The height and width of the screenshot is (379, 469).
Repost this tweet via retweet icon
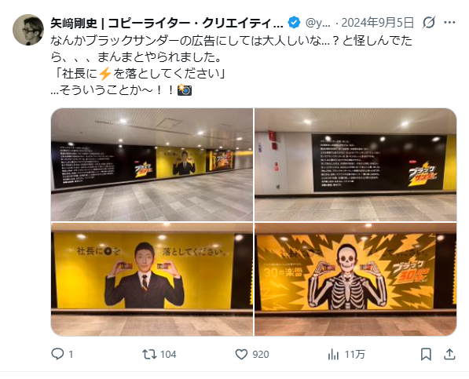149,354
